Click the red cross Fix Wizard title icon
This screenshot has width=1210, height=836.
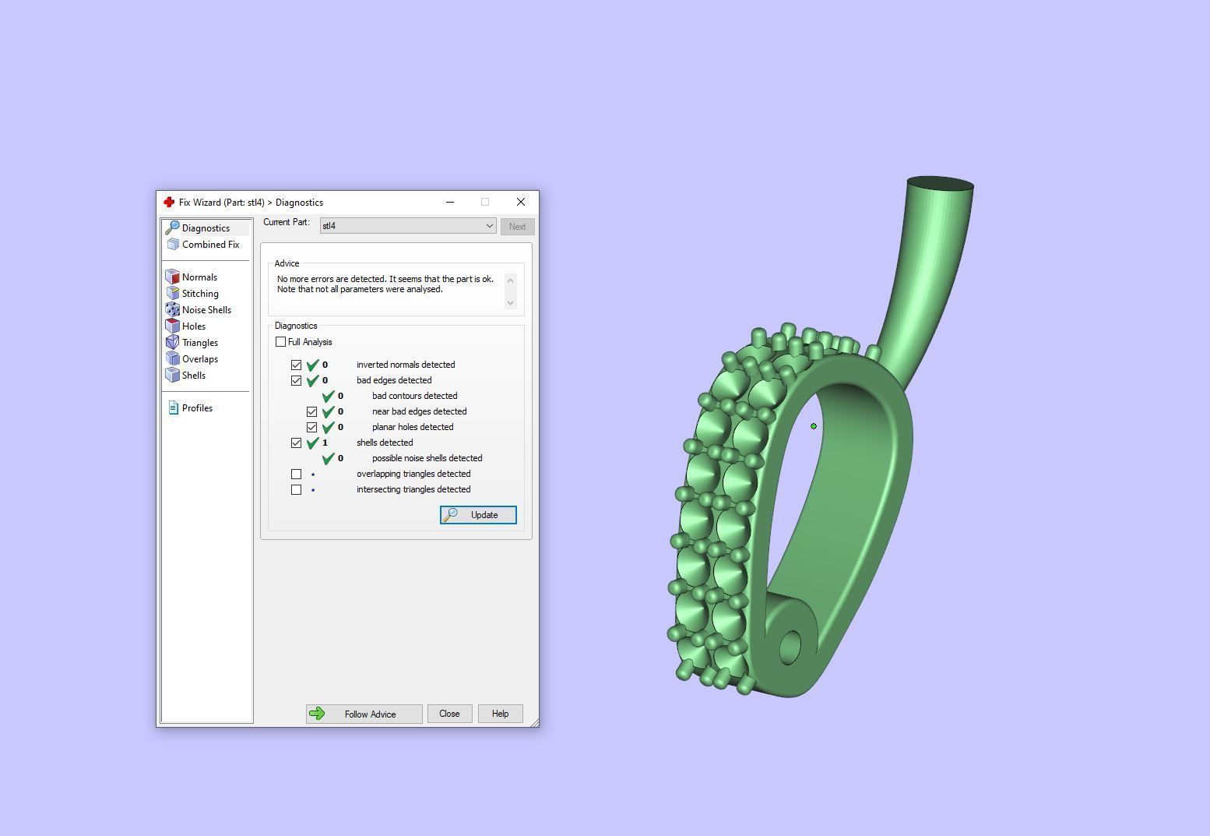pyautogui.click(x=169, y=202)
